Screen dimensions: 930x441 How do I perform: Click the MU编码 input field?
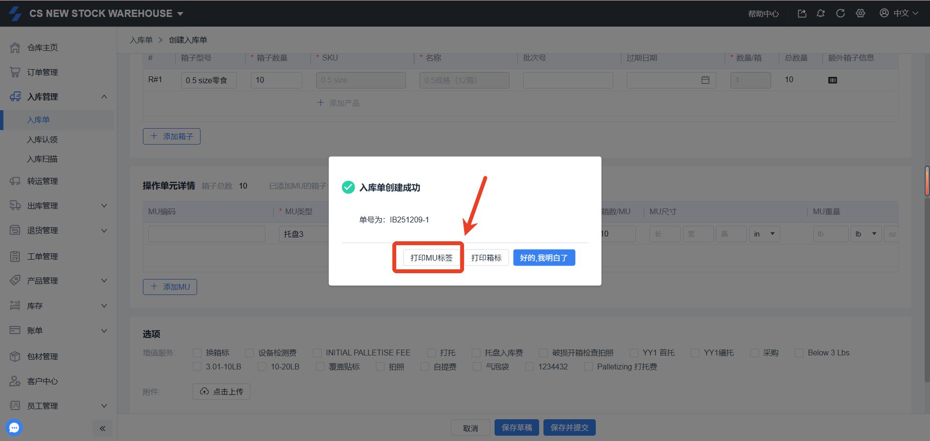pyautogui.click(x=207, y=234)
